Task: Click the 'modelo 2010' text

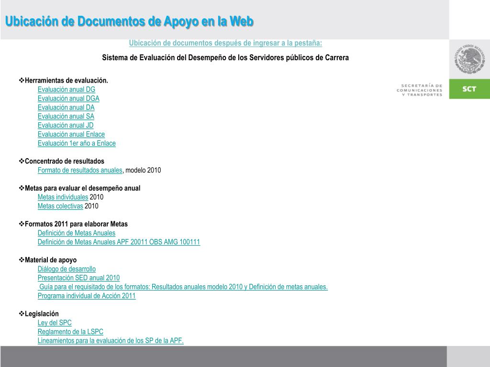Action: 143,171
